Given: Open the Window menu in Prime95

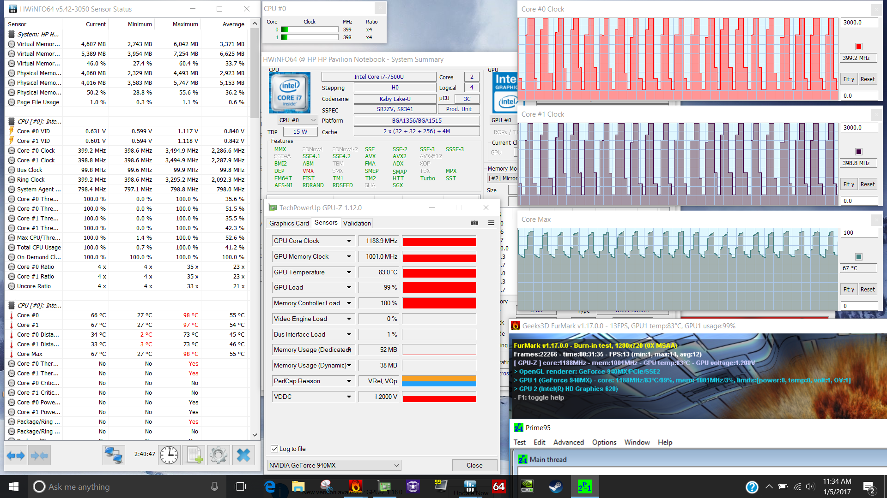Looking at the screenshot, I should [637, 442].
